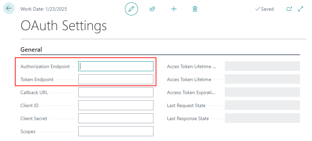Focus the Client Secret field
This screenshot has height=141, width=312.
[116, 118]
